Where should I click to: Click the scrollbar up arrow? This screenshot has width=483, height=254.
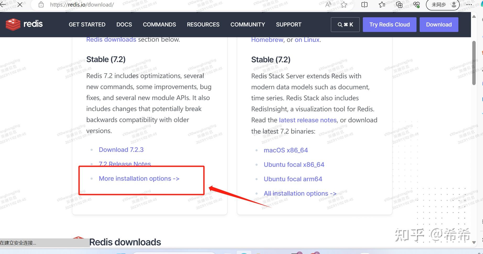(474, 16)
